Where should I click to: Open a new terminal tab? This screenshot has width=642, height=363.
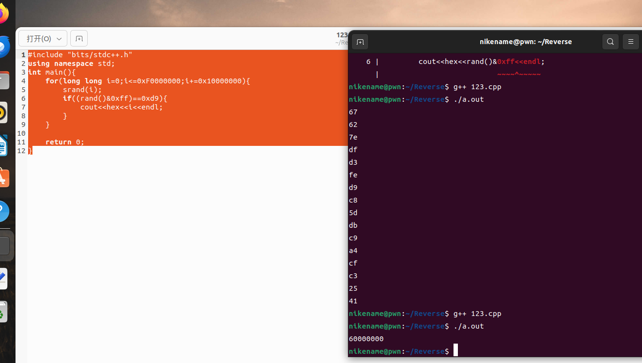[360, 42]
